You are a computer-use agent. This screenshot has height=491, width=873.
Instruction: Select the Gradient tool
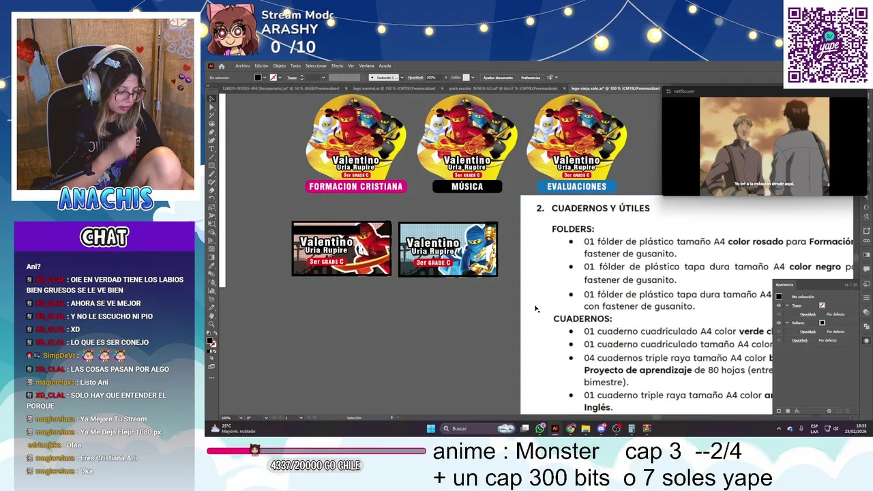pos(211,256)
